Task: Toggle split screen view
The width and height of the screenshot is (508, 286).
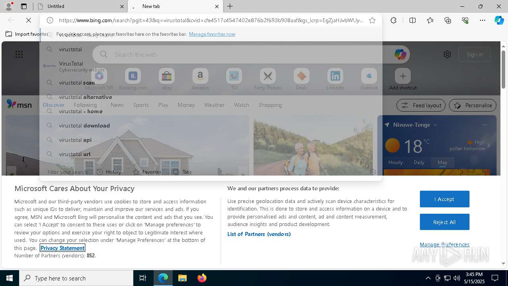Action: pos(412,20)
